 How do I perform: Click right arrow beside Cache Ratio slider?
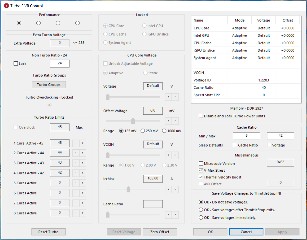pos(175,215)
